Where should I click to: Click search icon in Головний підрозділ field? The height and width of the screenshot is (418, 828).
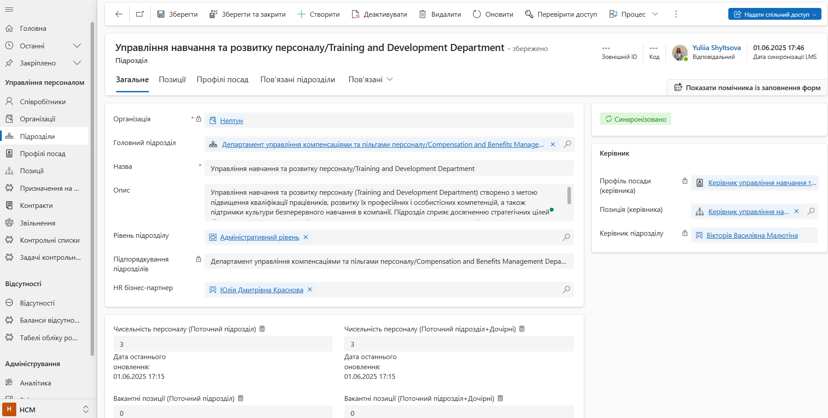pos(567,144)
